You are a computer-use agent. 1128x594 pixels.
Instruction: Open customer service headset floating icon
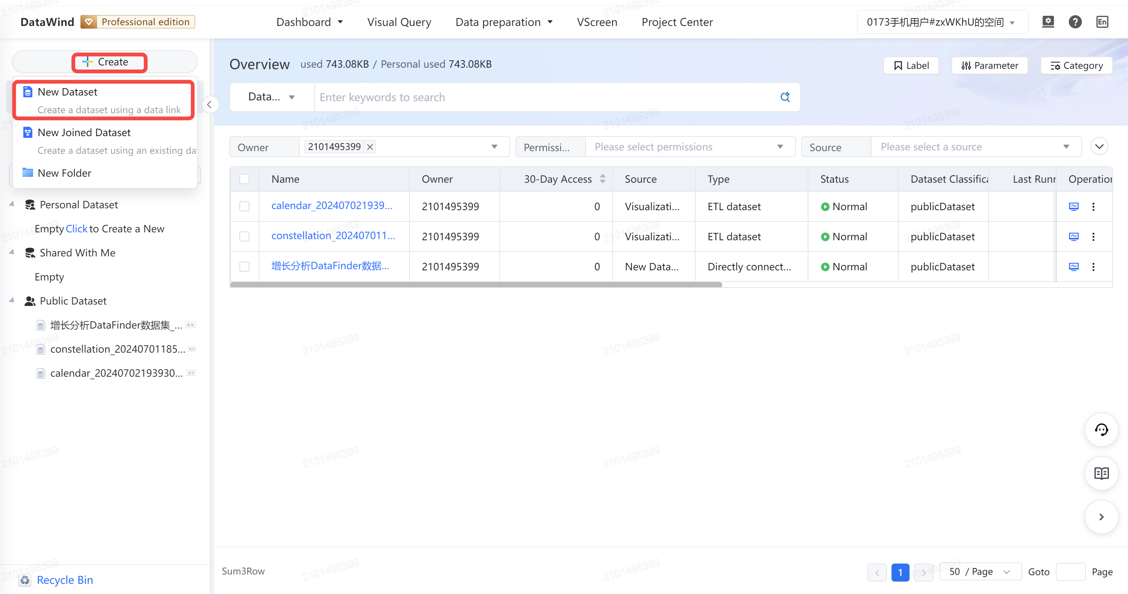point(1101,429)
